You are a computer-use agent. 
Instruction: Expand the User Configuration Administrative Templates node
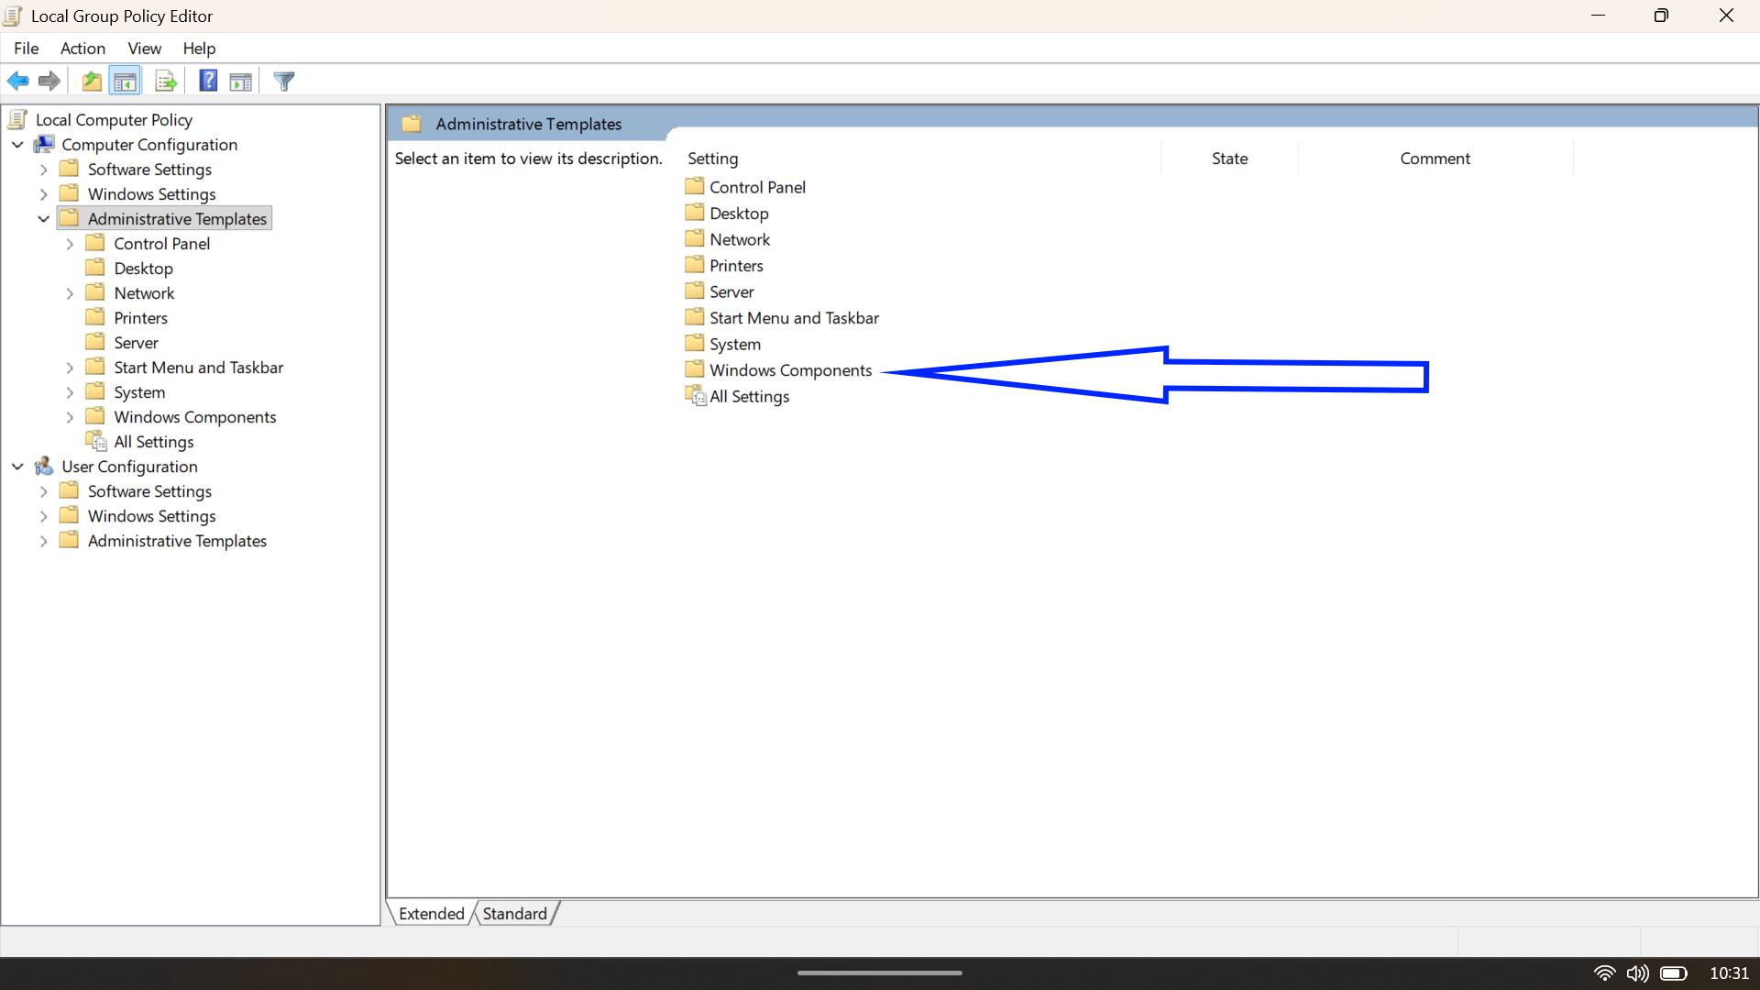(x=43, y=541)
